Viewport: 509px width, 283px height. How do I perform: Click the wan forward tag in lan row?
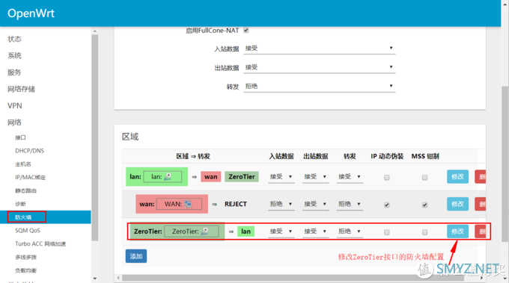tap(210, 177)
